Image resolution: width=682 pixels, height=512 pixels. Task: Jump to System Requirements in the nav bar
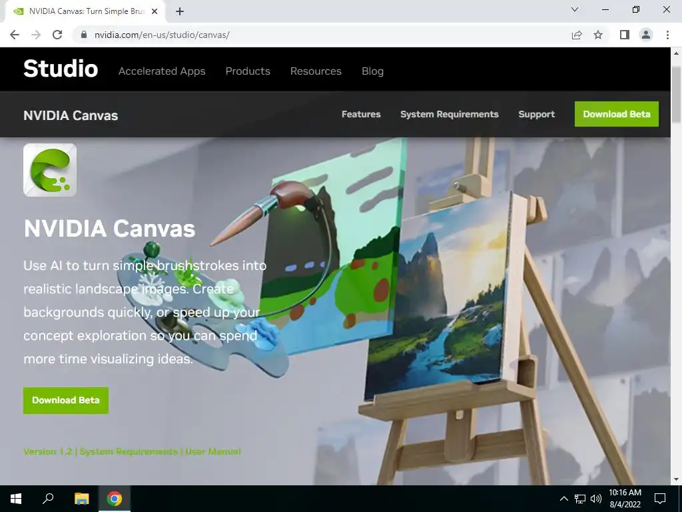point(450,114)
